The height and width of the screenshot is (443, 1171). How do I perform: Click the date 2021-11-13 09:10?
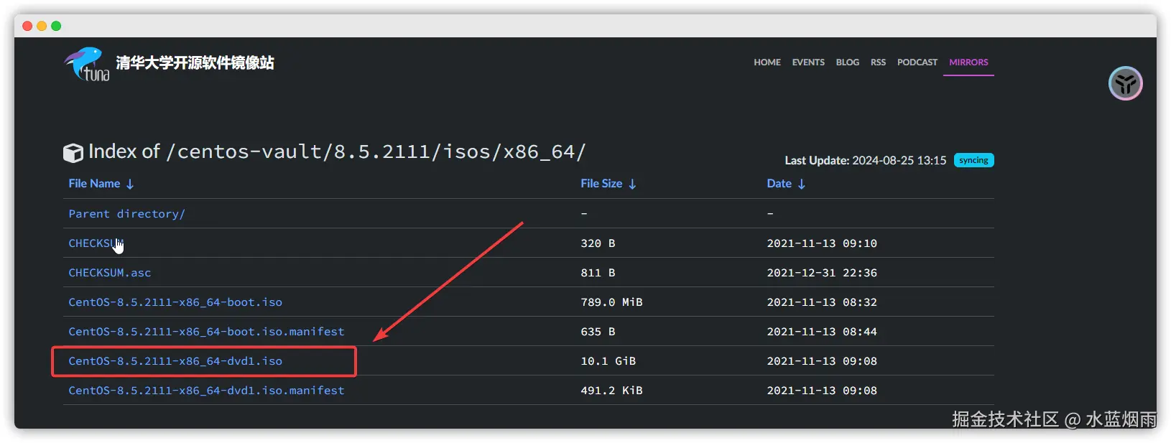click(822, 243)
